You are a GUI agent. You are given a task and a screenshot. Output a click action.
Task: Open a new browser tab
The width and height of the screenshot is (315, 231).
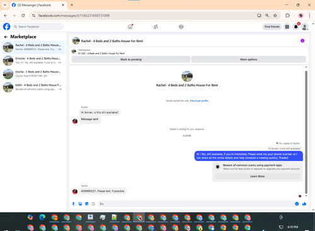(72, 5)
